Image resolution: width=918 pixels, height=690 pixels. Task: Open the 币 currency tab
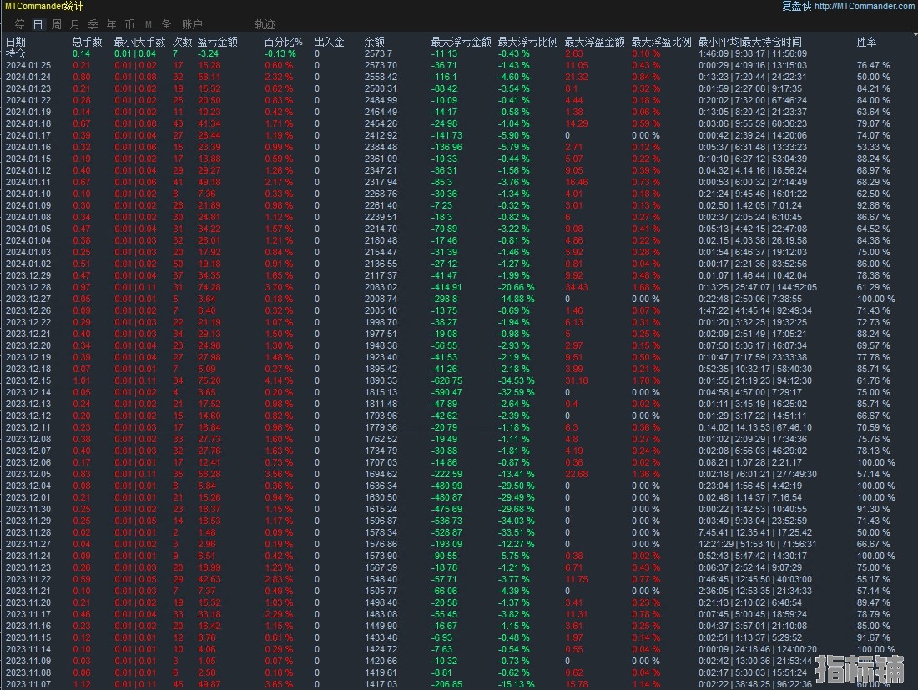tap(129, 24)
